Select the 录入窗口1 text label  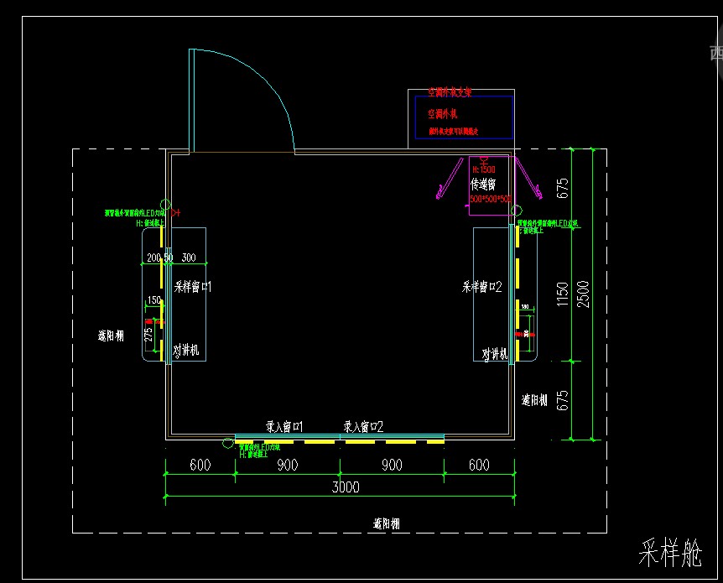[x=284, y=427]
